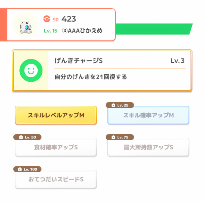Screen dimensions: 204x202
Task: Tap the Pokémon name ③AAAひかえめ
Action: point(82,31)
